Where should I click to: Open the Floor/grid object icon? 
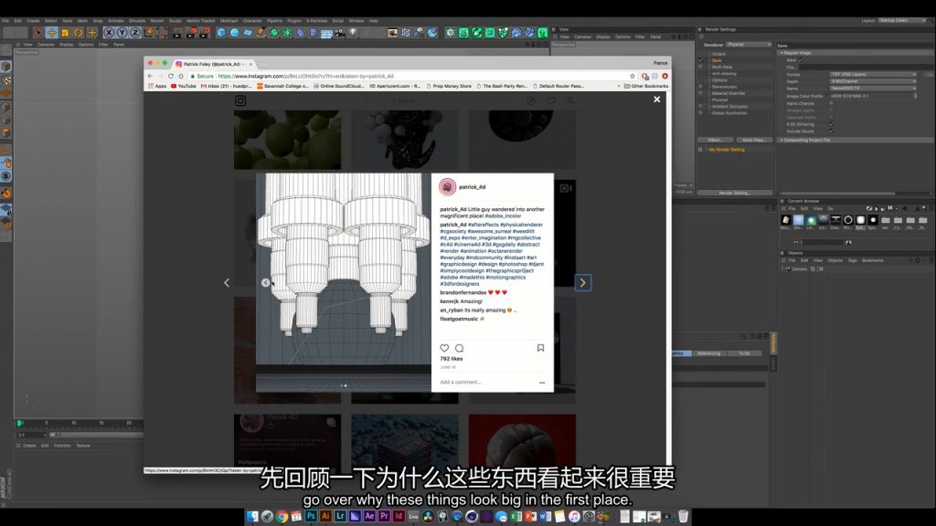pos(326,33)
